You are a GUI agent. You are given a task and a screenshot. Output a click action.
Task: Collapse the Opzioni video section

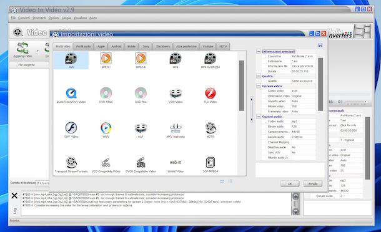click(259, 86)
